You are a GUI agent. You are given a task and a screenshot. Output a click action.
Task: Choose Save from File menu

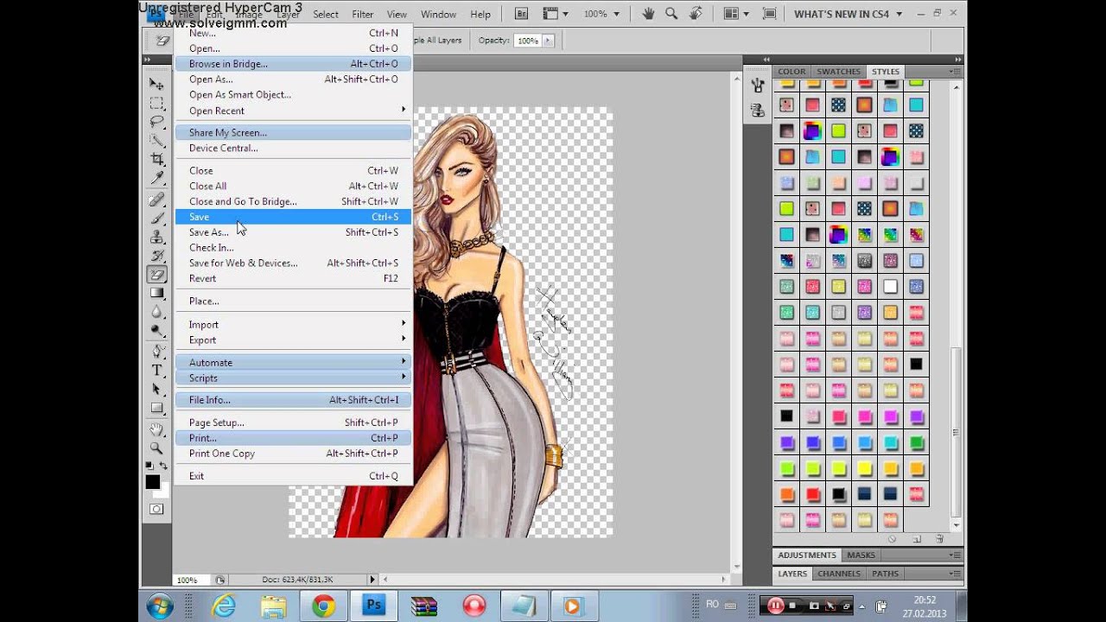coord(293,217)
